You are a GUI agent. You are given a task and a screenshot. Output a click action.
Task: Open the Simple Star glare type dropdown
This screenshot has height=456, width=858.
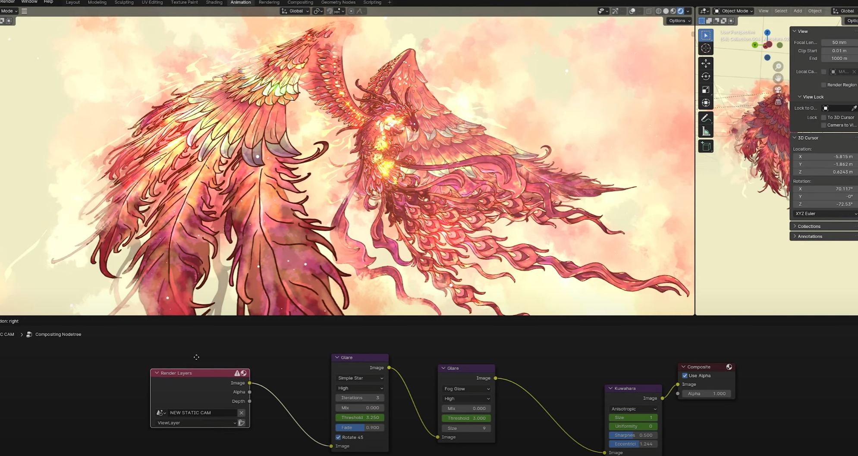360,378
